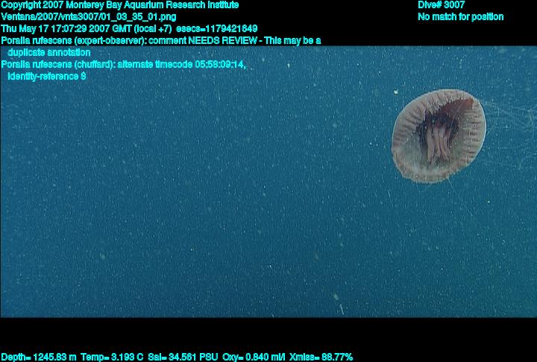Click the 'Temp= 3.193 C' reading
The width and height of the screenshot is (537, 362).
coord(112,358)
